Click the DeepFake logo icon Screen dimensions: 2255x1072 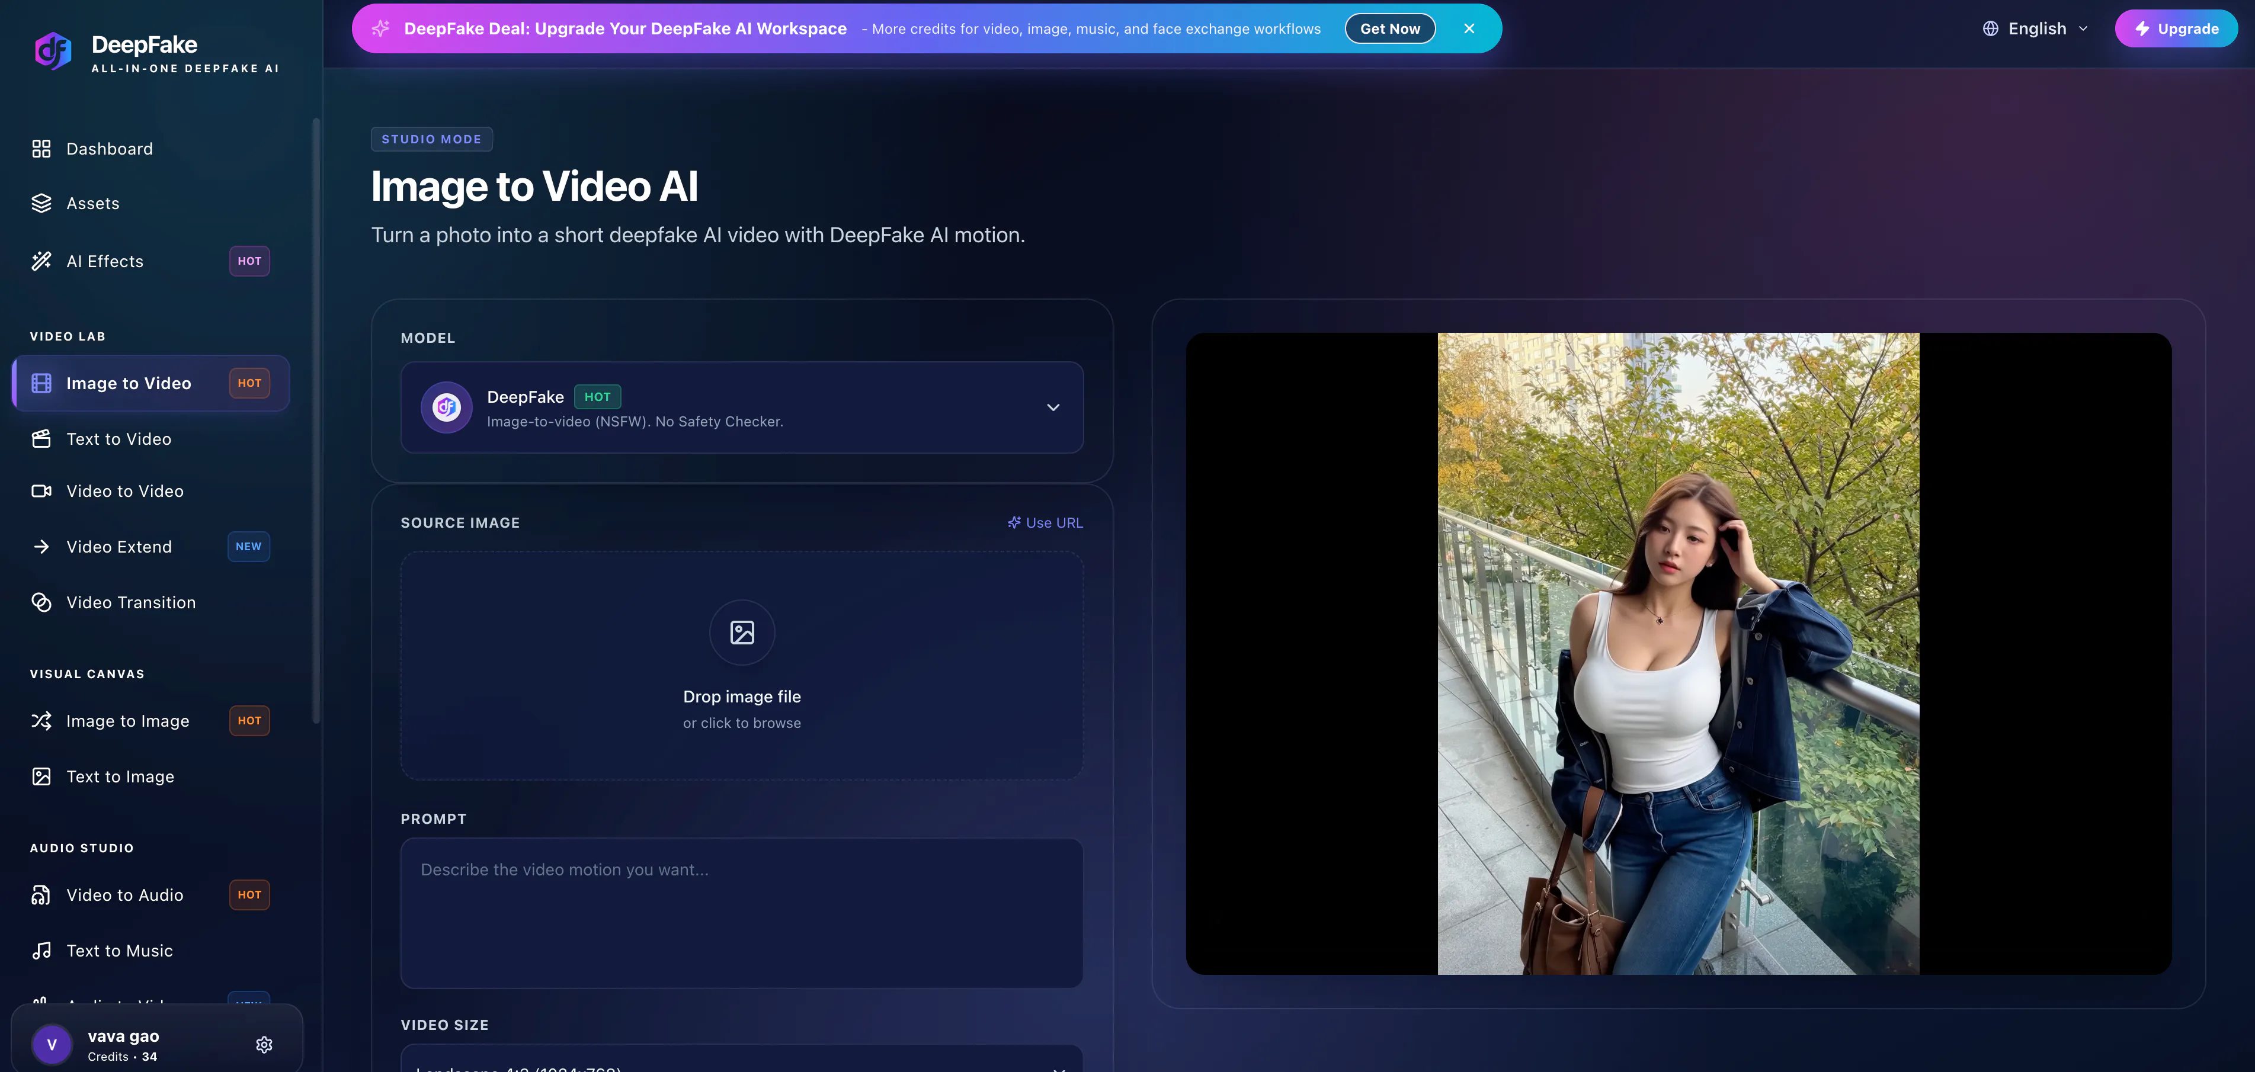(x=53, y=51)
